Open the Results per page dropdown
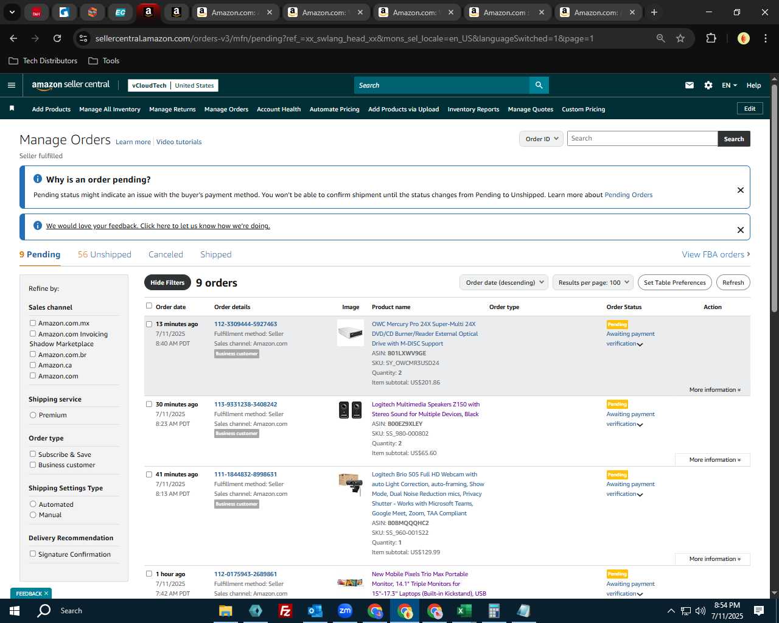The width and height of the screenshot is (779, 623). 593,282
